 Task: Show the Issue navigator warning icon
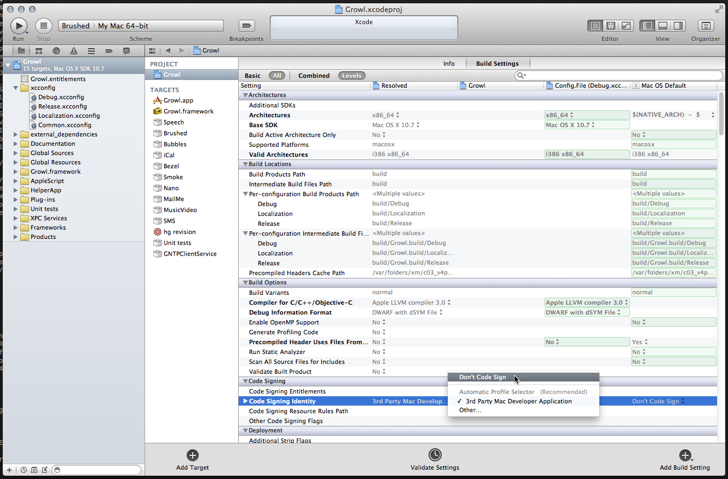click(74, 50)
